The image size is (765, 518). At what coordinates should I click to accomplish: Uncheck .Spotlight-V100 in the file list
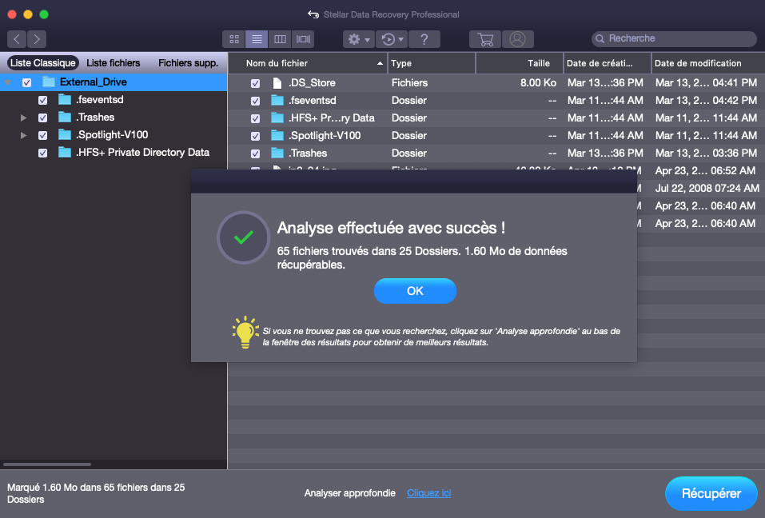(x=255, y=136)
